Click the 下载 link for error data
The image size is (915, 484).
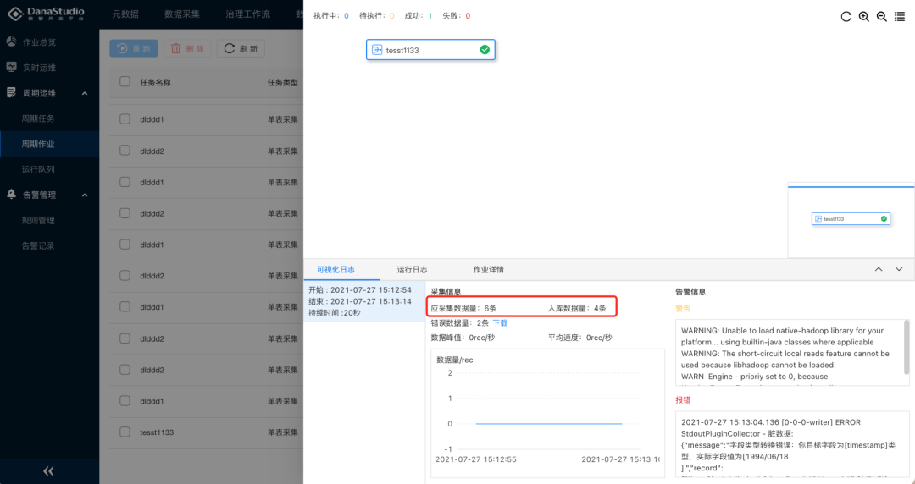tap(500, 323)
